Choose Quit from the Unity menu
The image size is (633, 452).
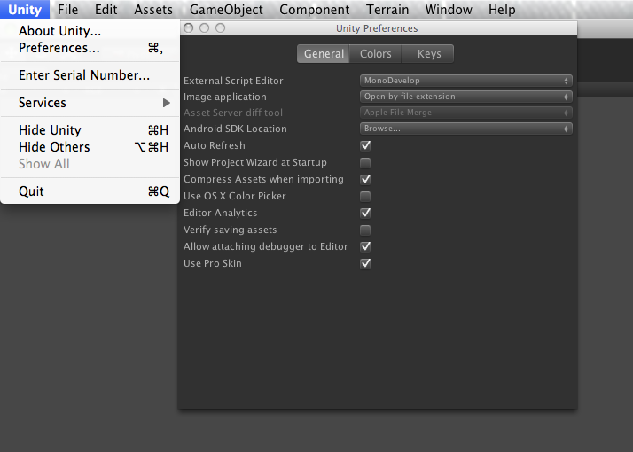tap(90, 191)
